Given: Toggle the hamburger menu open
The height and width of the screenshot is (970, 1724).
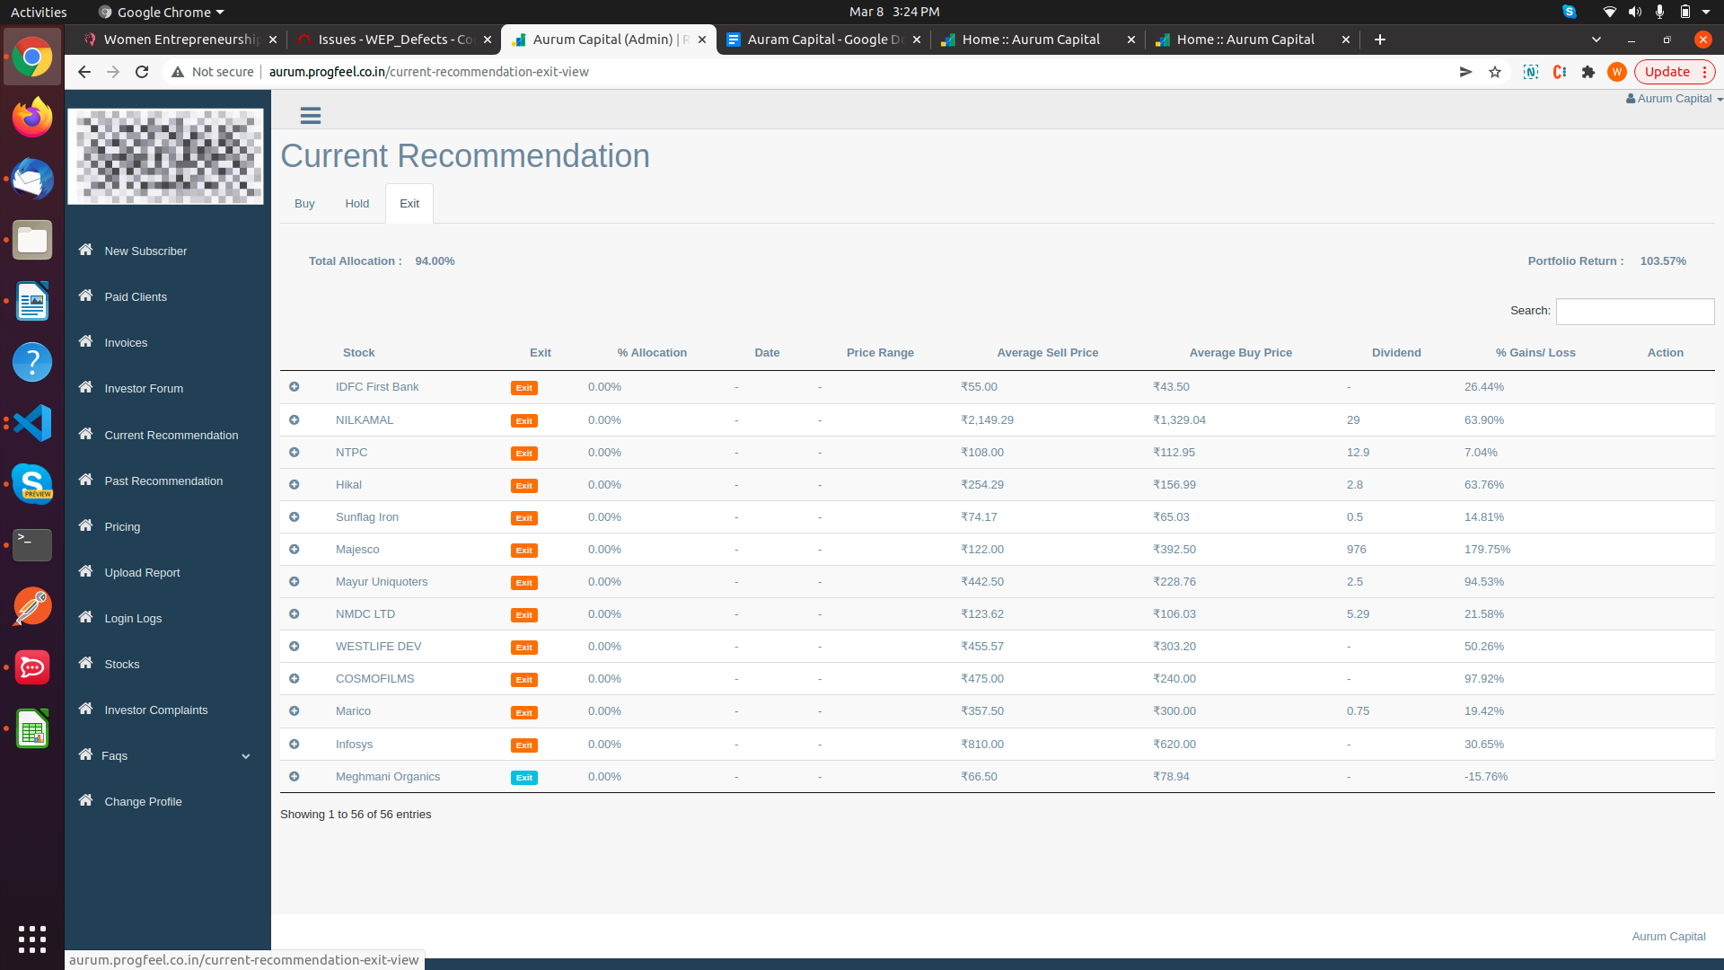Looking at the screenshot, I should (x=310, y=115).
